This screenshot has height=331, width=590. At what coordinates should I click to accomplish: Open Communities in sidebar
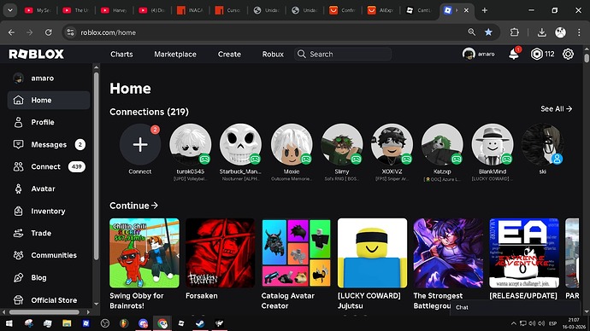pyautogui.click(x=49, y=255)
